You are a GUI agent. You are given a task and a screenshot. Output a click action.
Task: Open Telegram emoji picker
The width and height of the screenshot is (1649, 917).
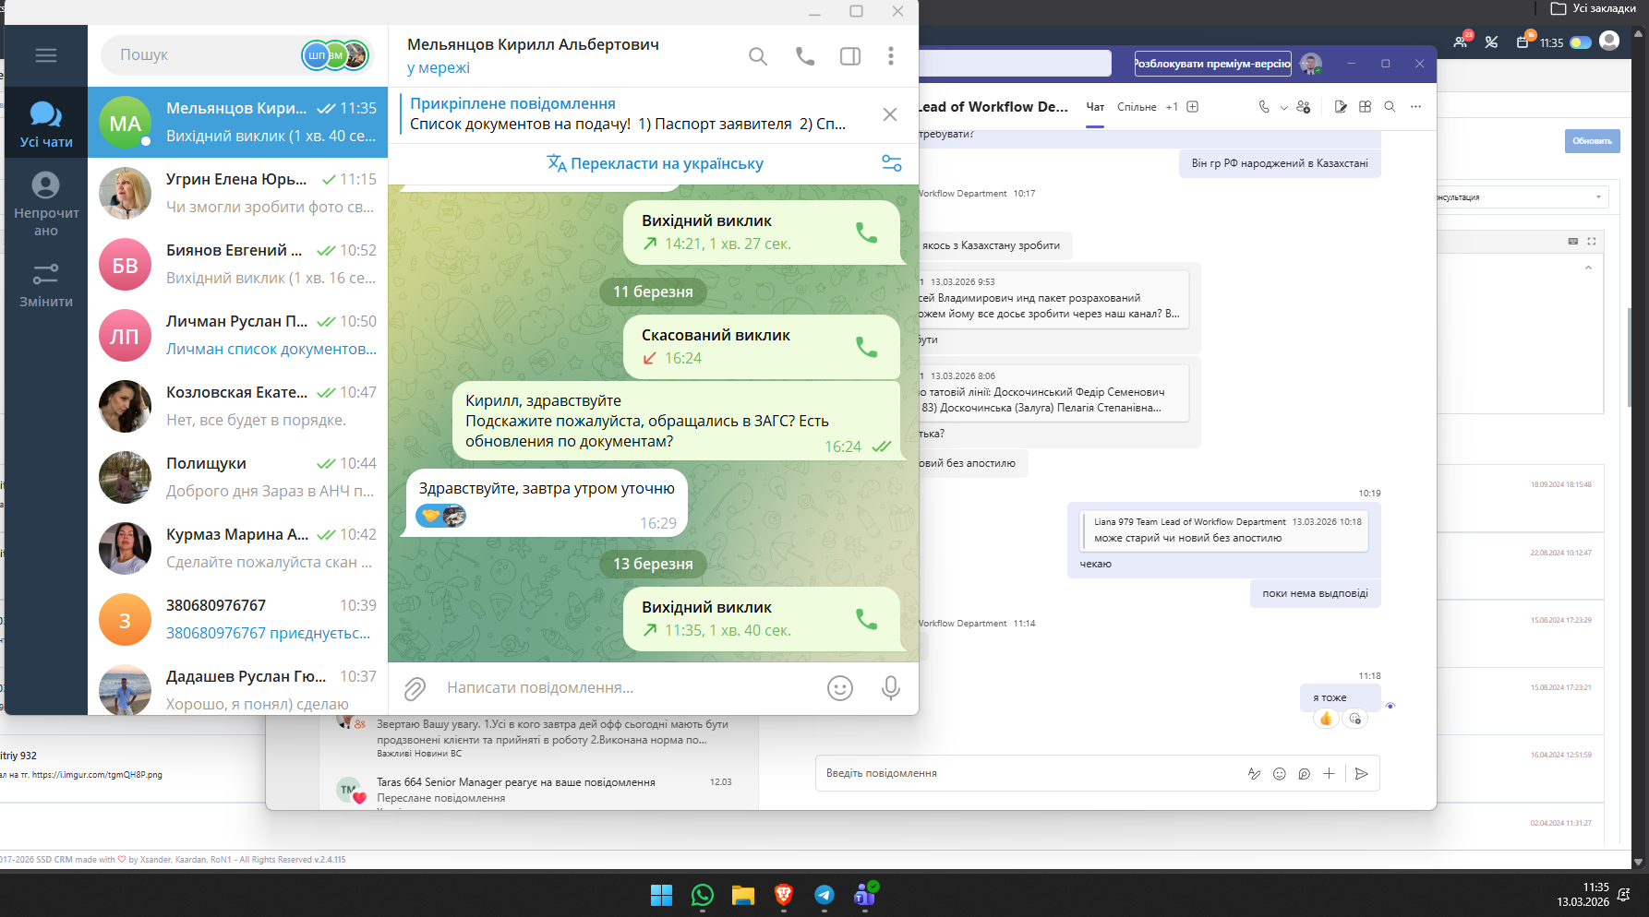pos(840,688)
